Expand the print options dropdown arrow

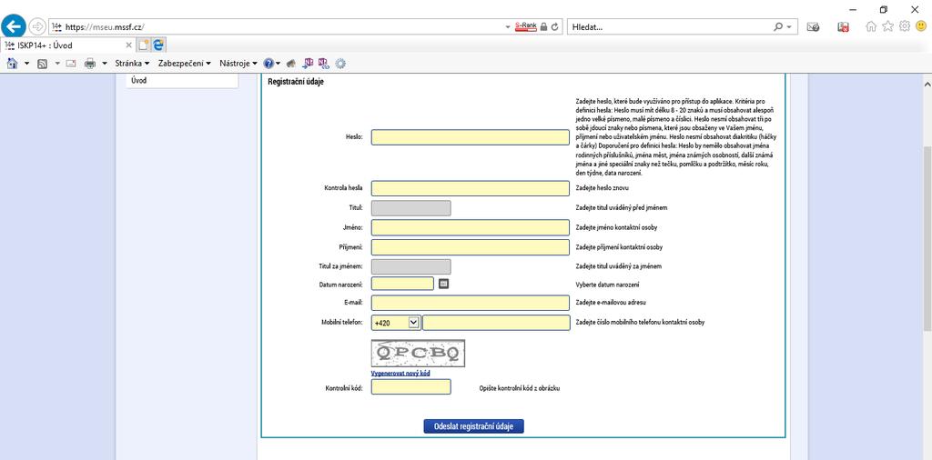(x=104, y=63)
